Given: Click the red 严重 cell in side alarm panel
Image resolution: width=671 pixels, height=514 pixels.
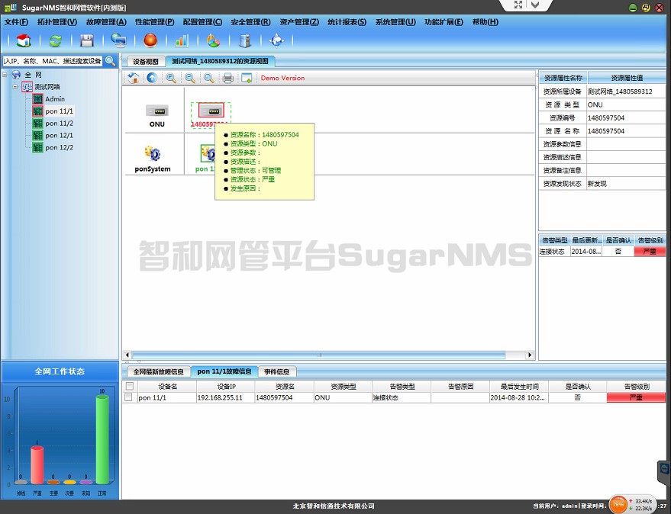Looking at the screenshot, I should [650, 252].
